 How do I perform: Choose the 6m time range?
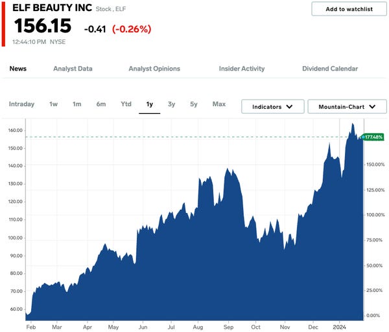pos(101,104)
